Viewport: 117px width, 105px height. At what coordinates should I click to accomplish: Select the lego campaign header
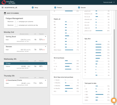click(x=25, y=63)
